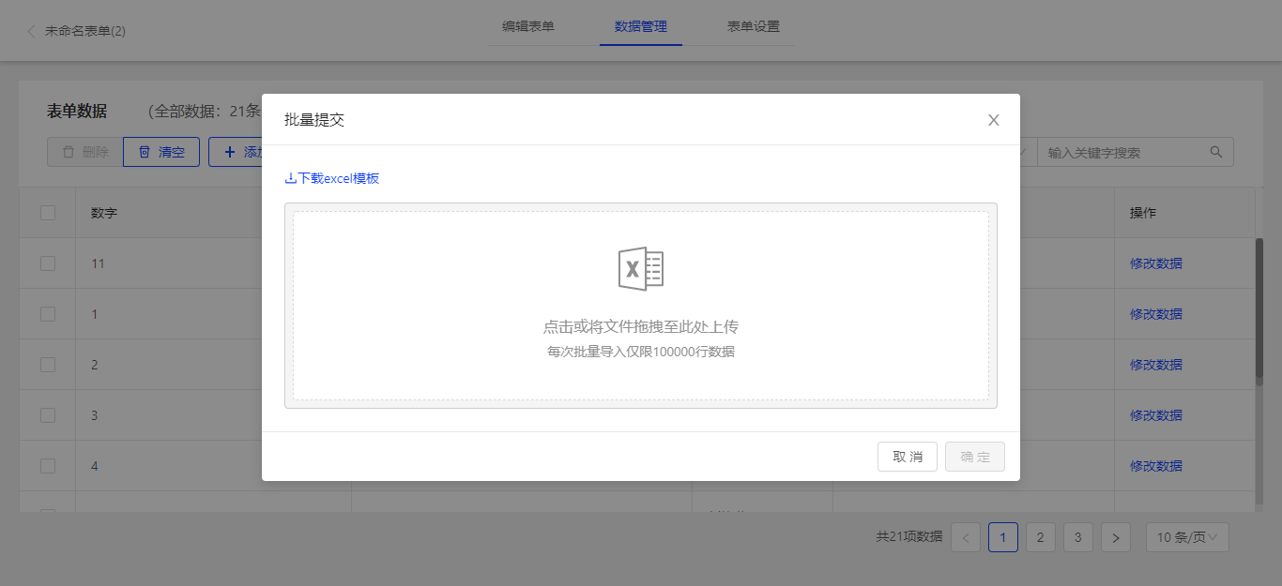Screen dimensions: 1282x586
Task: Click the table vertical scrollbar
Action: [x=1259, y=311]
